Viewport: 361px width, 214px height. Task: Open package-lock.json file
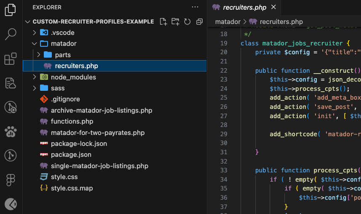tap(79, 144)
